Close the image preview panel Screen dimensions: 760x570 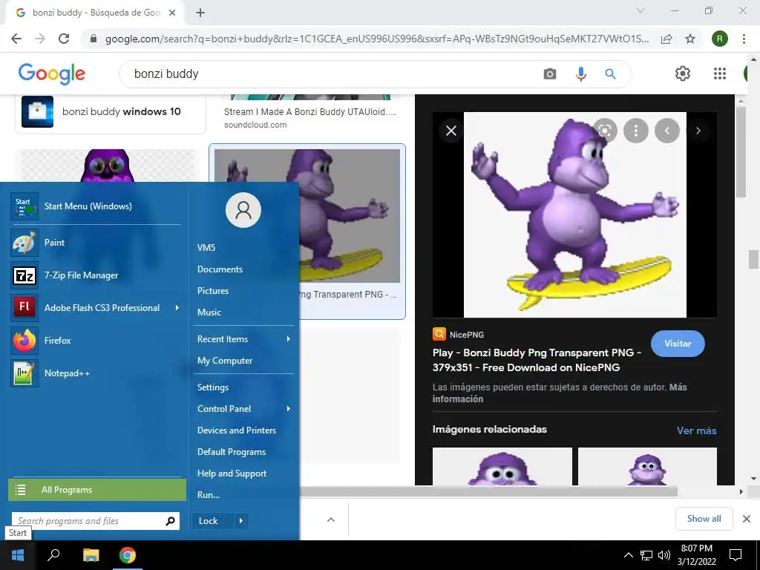451,131
